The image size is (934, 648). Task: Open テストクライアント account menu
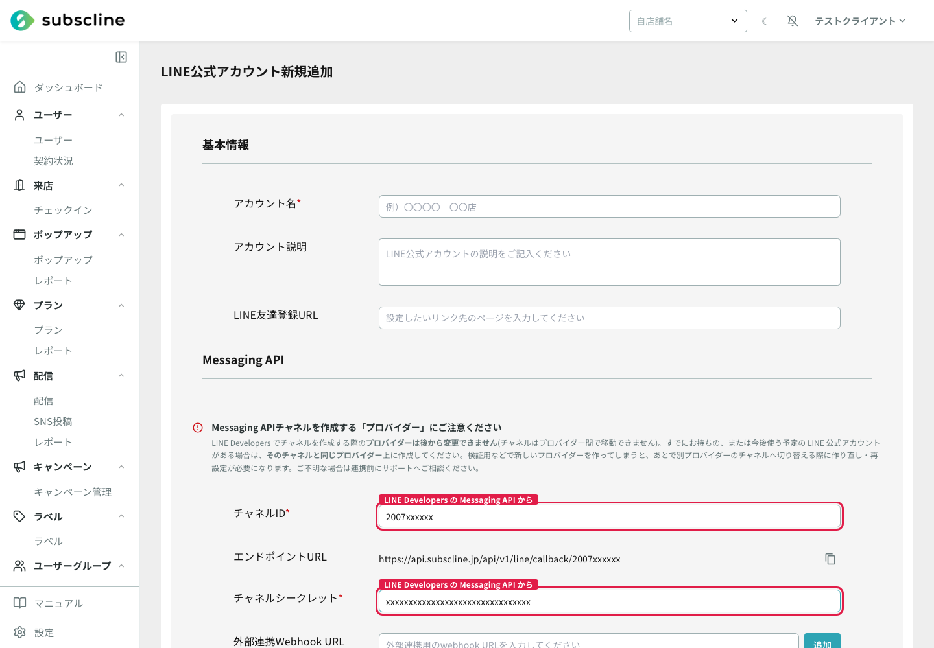[x=860, y=21]
